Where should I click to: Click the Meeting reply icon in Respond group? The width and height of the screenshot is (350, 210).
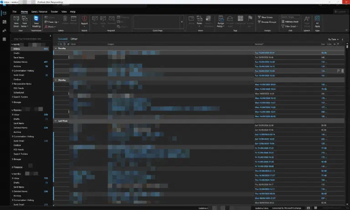(x=123, y=17)
